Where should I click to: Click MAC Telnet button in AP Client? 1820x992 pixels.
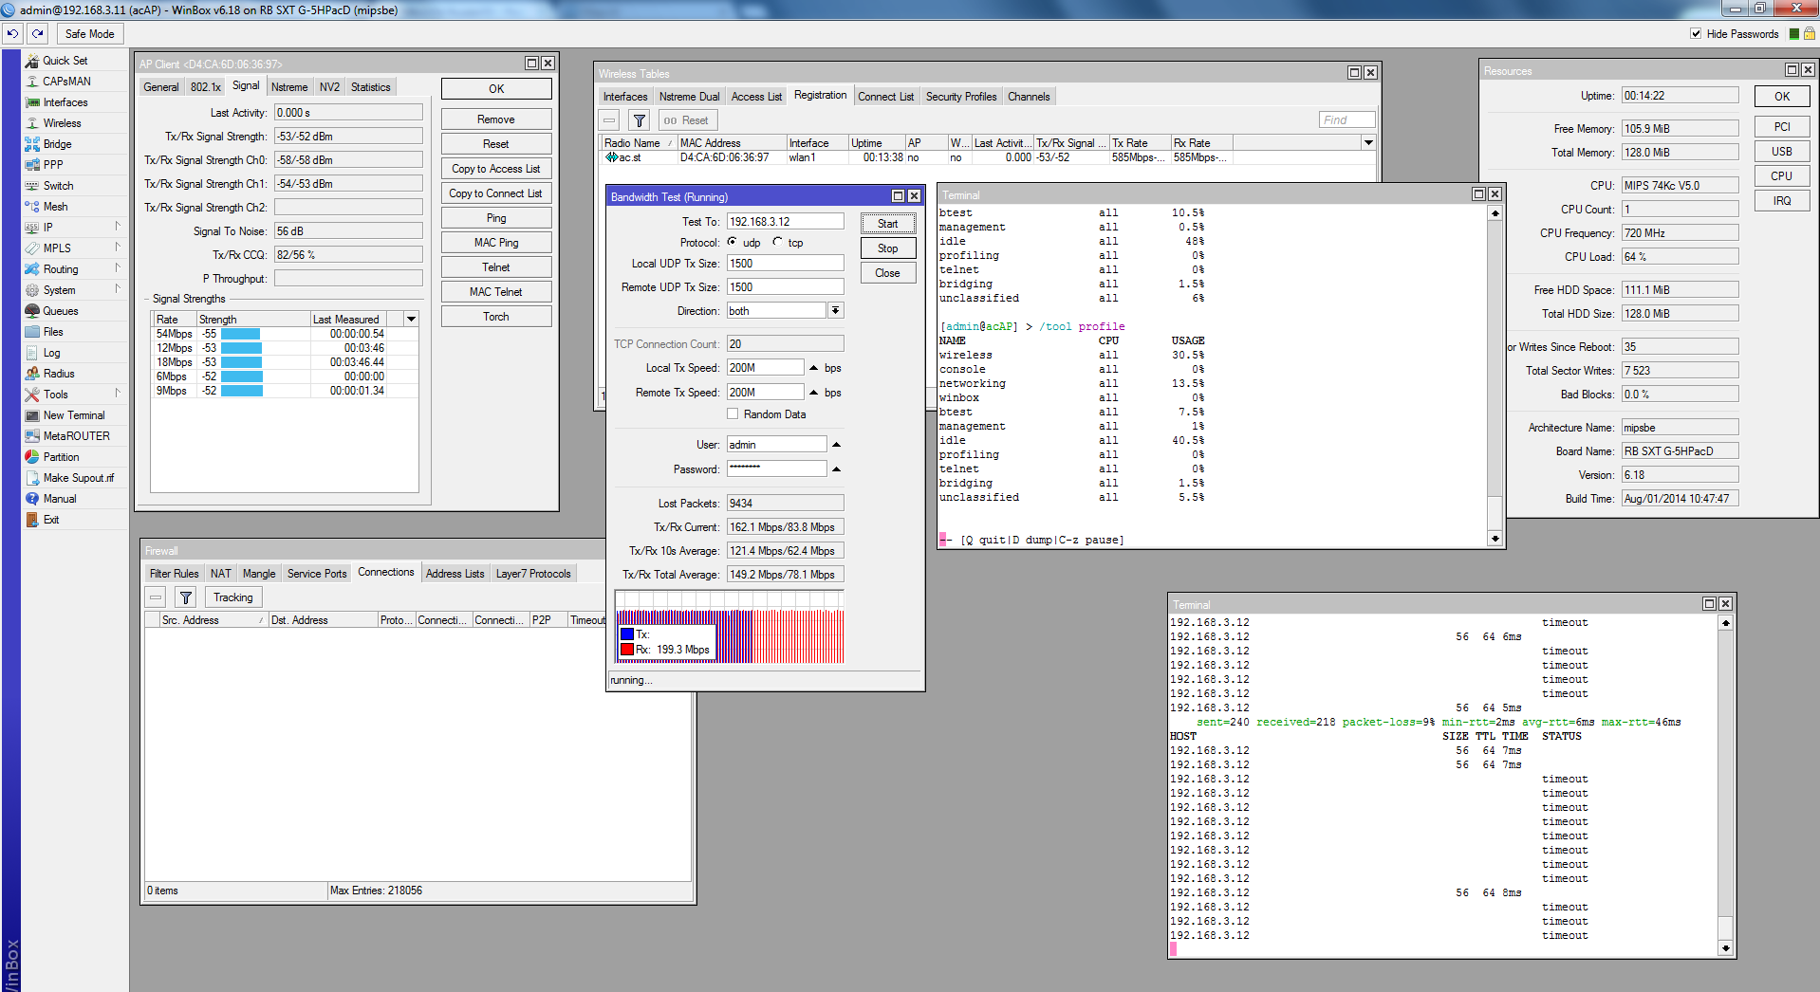click(x=496, y=292)
